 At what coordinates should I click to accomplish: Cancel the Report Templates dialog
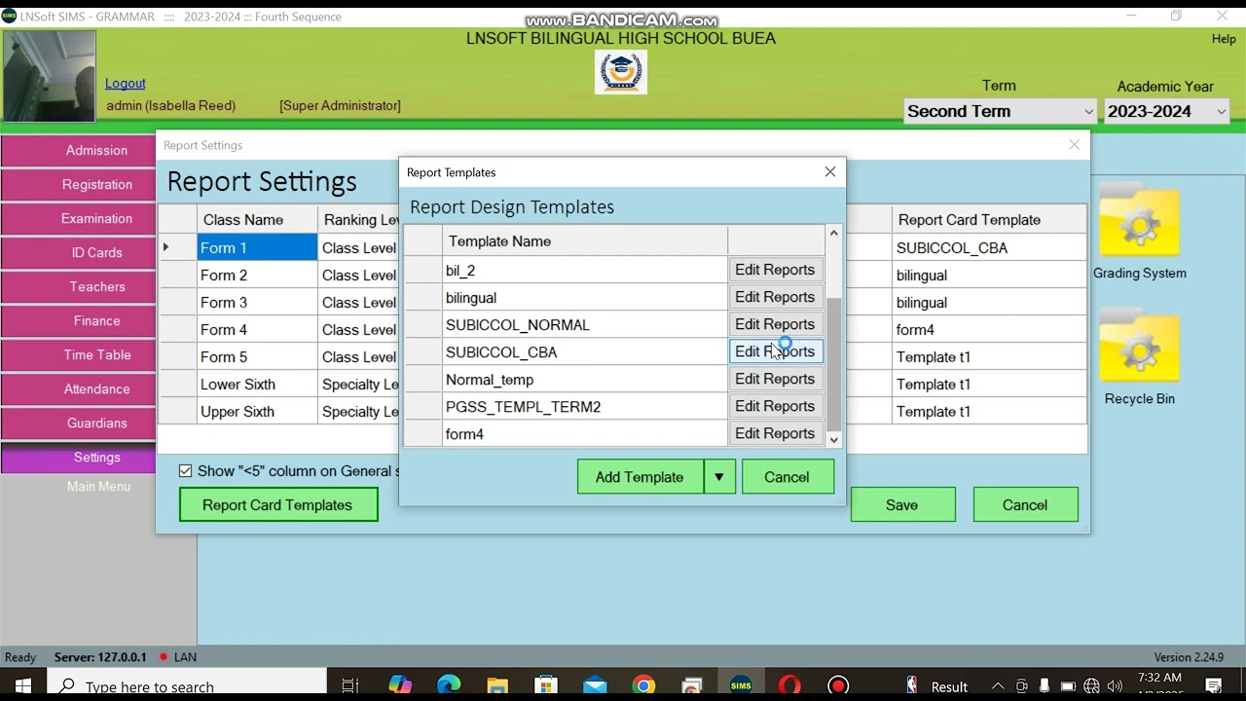pyautogui.click(x=788, y=477)
